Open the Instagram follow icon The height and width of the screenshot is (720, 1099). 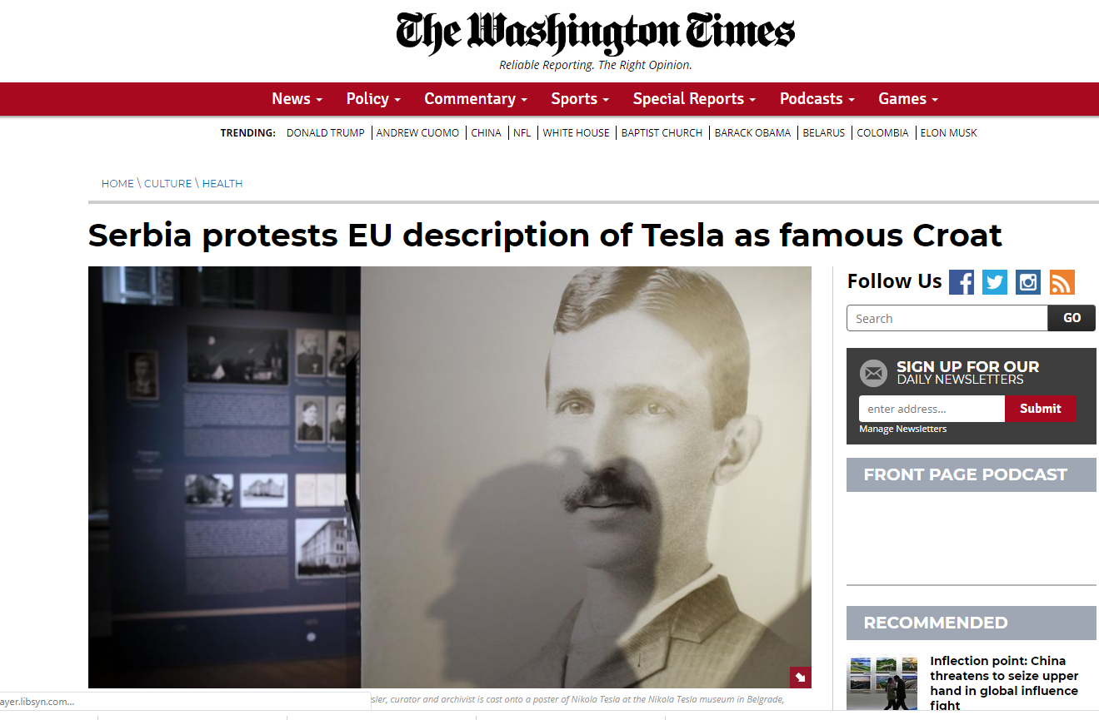[x=1028, y=282]
